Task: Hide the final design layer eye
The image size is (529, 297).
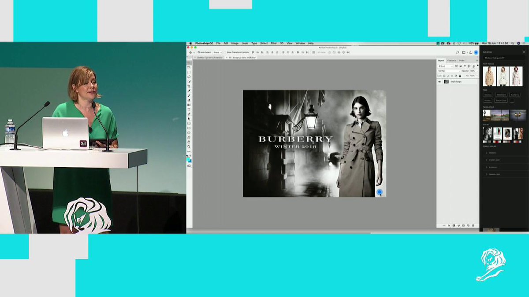Action: tap(440, 81)
